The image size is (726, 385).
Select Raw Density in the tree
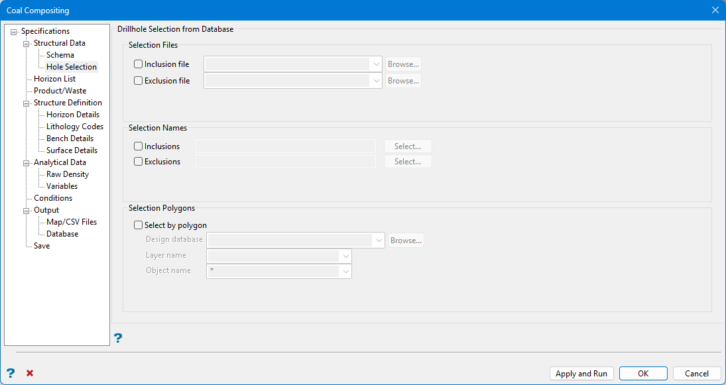click(67, 174)
